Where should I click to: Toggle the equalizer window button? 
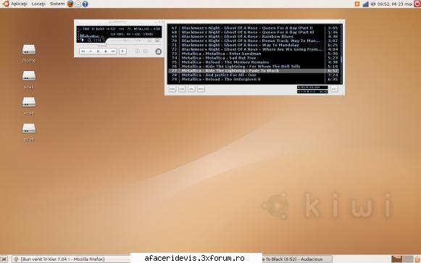coord(149,41)
